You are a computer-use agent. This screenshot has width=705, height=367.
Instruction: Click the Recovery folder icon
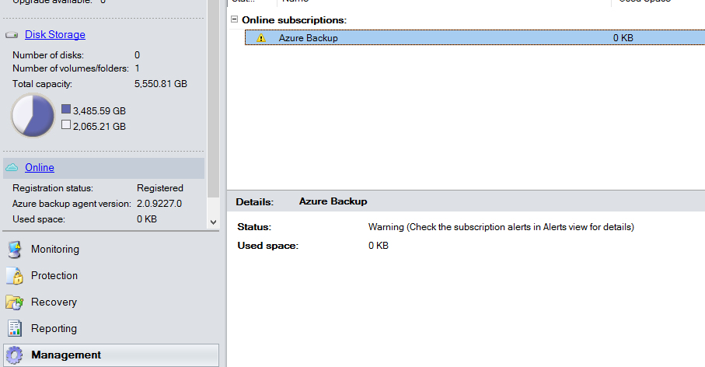15,302
